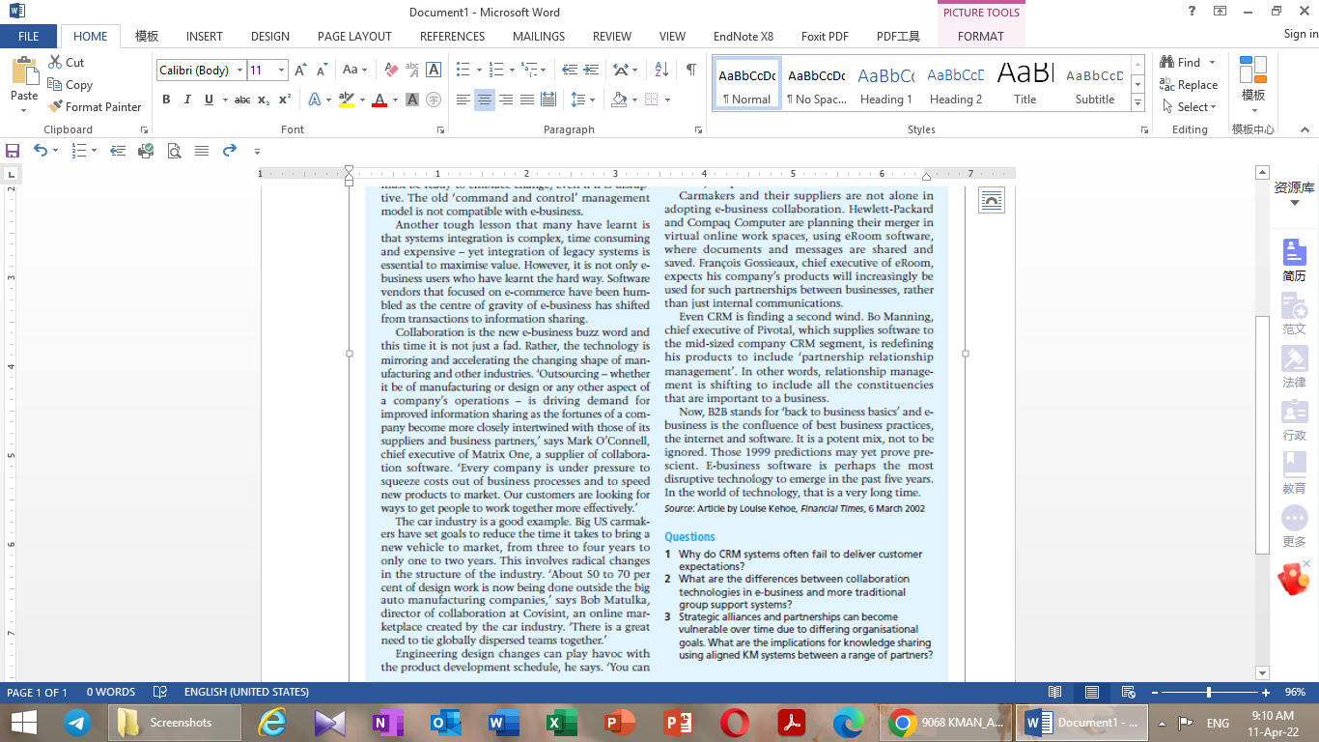Switch to the REVIEW ribbon tab
Image resolution: width=1319 pixels, height=742 pixels.
pyautogui.click(x=611, y=36)
